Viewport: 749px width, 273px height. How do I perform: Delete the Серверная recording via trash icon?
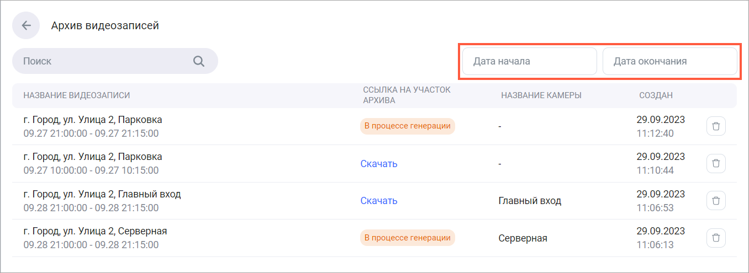tap(716, 238)
